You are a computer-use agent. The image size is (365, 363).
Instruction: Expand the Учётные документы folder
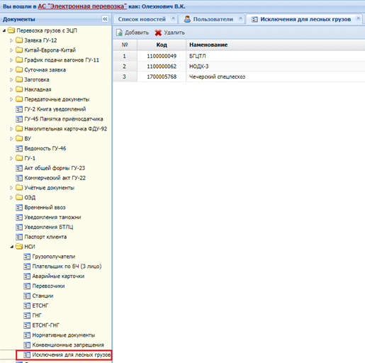pyautogui.click(x=11, y=188)
